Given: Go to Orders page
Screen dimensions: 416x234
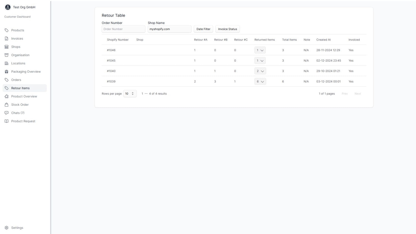Looking at the screenshot, I should click(25, 80).
